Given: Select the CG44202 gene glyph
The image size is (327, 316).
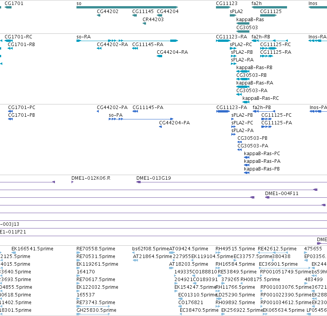Looking at the screenshot, I should click(x=99, y=15).
